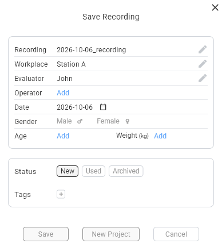The height and width of the screenshot is (251, 222).
Task: Click the Station A workplace value
Action: [x=71, y=64]
